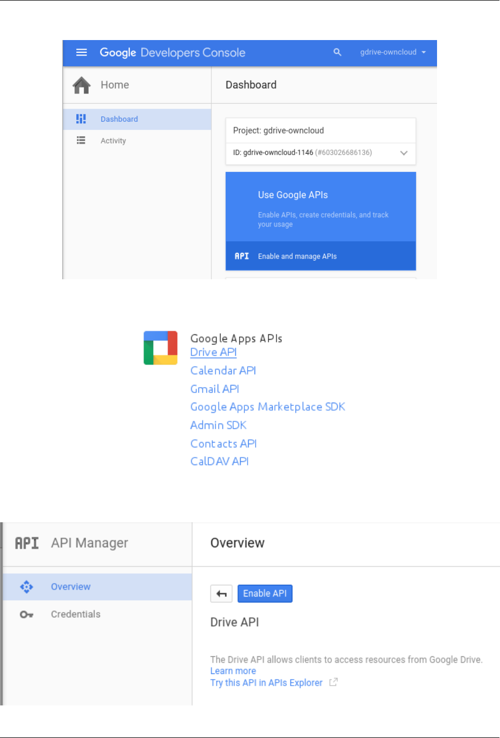Click the Dashboard grid icon
This screenshot has width=500, height=738.
81,119
